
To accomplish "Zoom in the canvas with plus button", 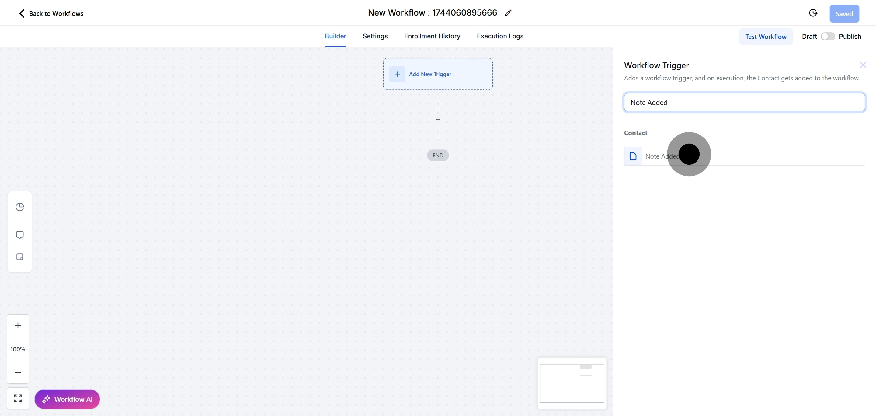I will (18, 325).
